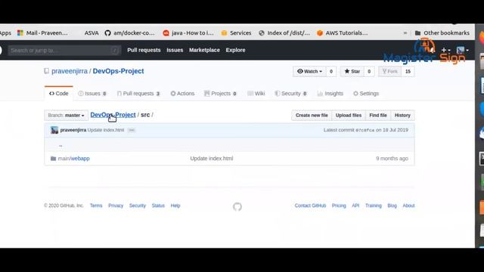484x272 pixels.
Task: Open the About footer link
Action: coord(408,206)
